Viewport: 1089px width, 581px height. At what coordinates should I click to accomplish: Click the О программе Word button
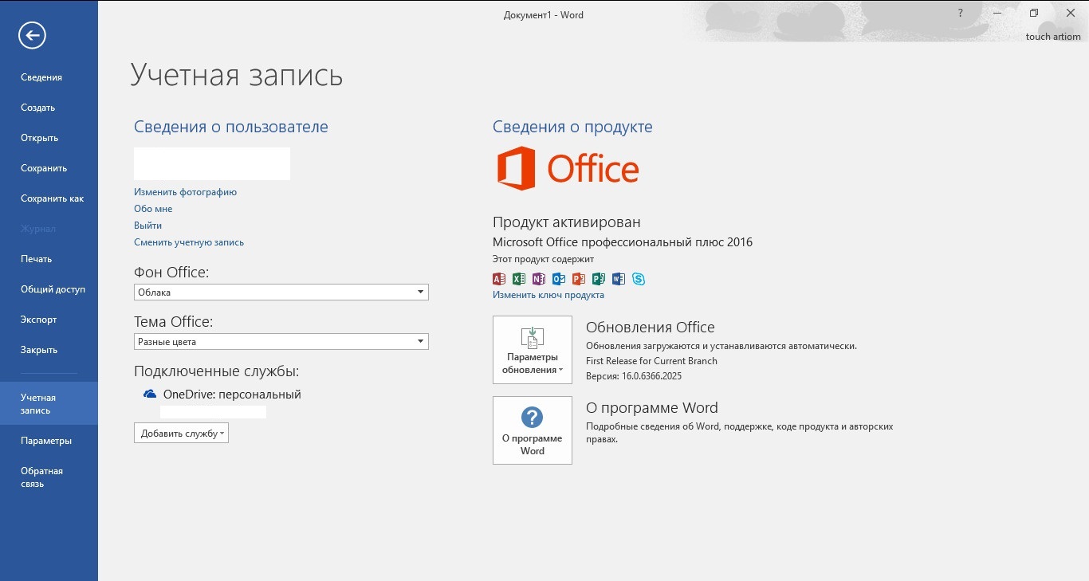(533, 430)
